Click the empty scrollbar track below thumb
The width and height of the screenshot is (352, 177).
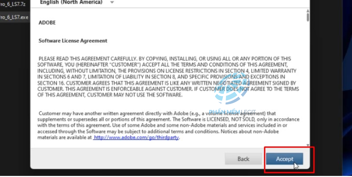pos(308,81)
